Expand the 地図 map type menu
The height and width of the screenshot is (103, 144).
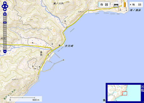pos(136,4)
